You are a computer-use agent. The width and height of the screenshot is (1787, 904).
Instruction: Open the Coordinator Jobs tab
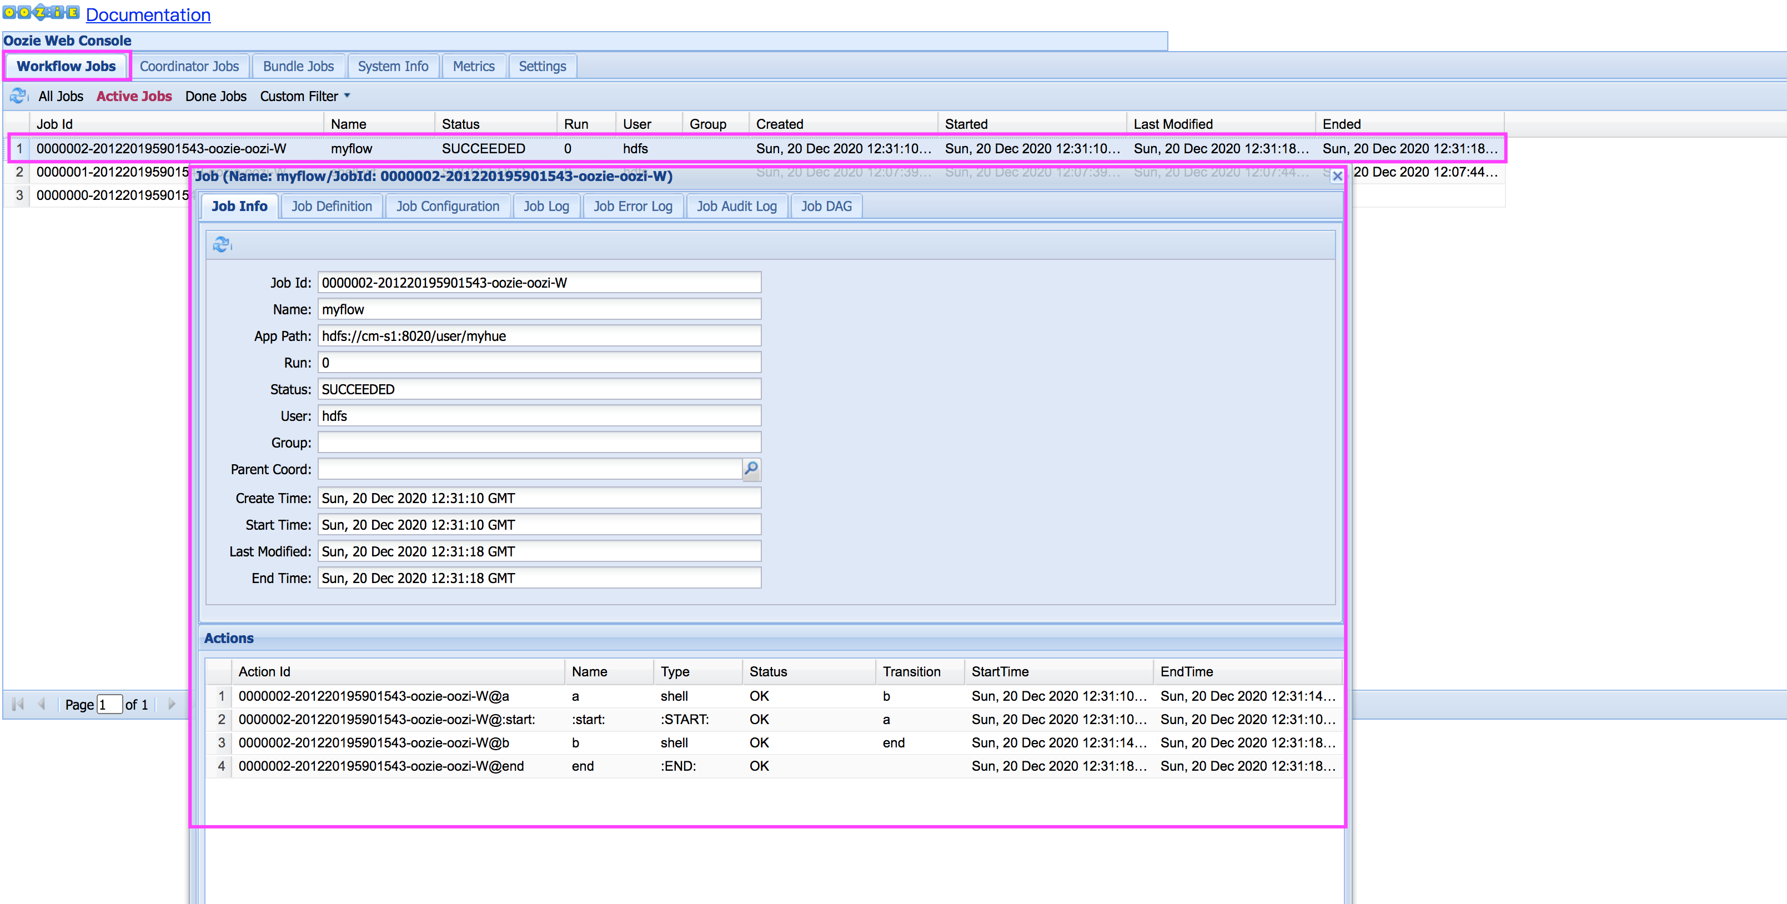189,67
